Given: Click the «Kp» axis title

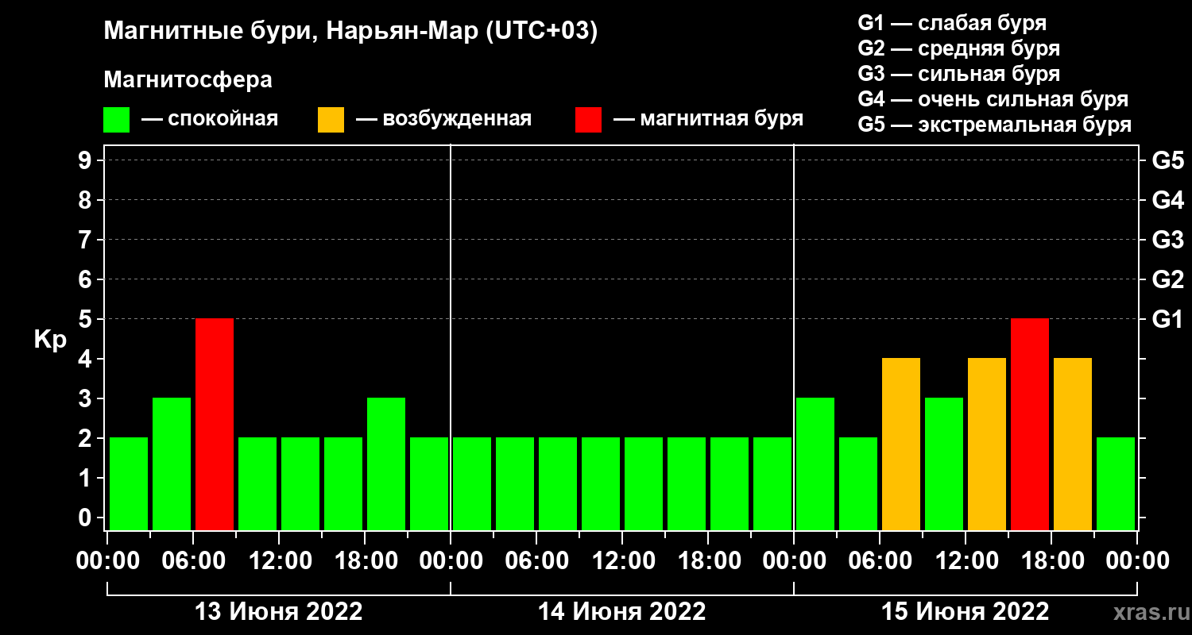Looking at the screenshot, I should [50, 339].
